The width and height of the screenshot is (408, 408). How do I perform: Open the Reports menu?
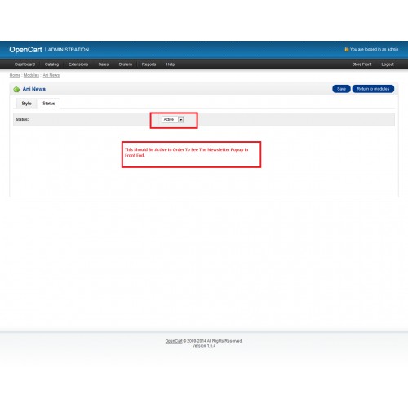149,64
